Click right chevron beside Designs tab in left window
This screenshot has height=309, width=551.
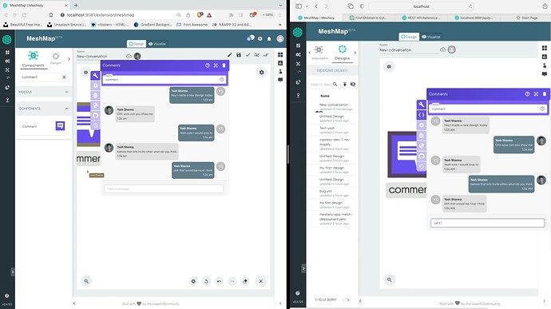point(69,59)
